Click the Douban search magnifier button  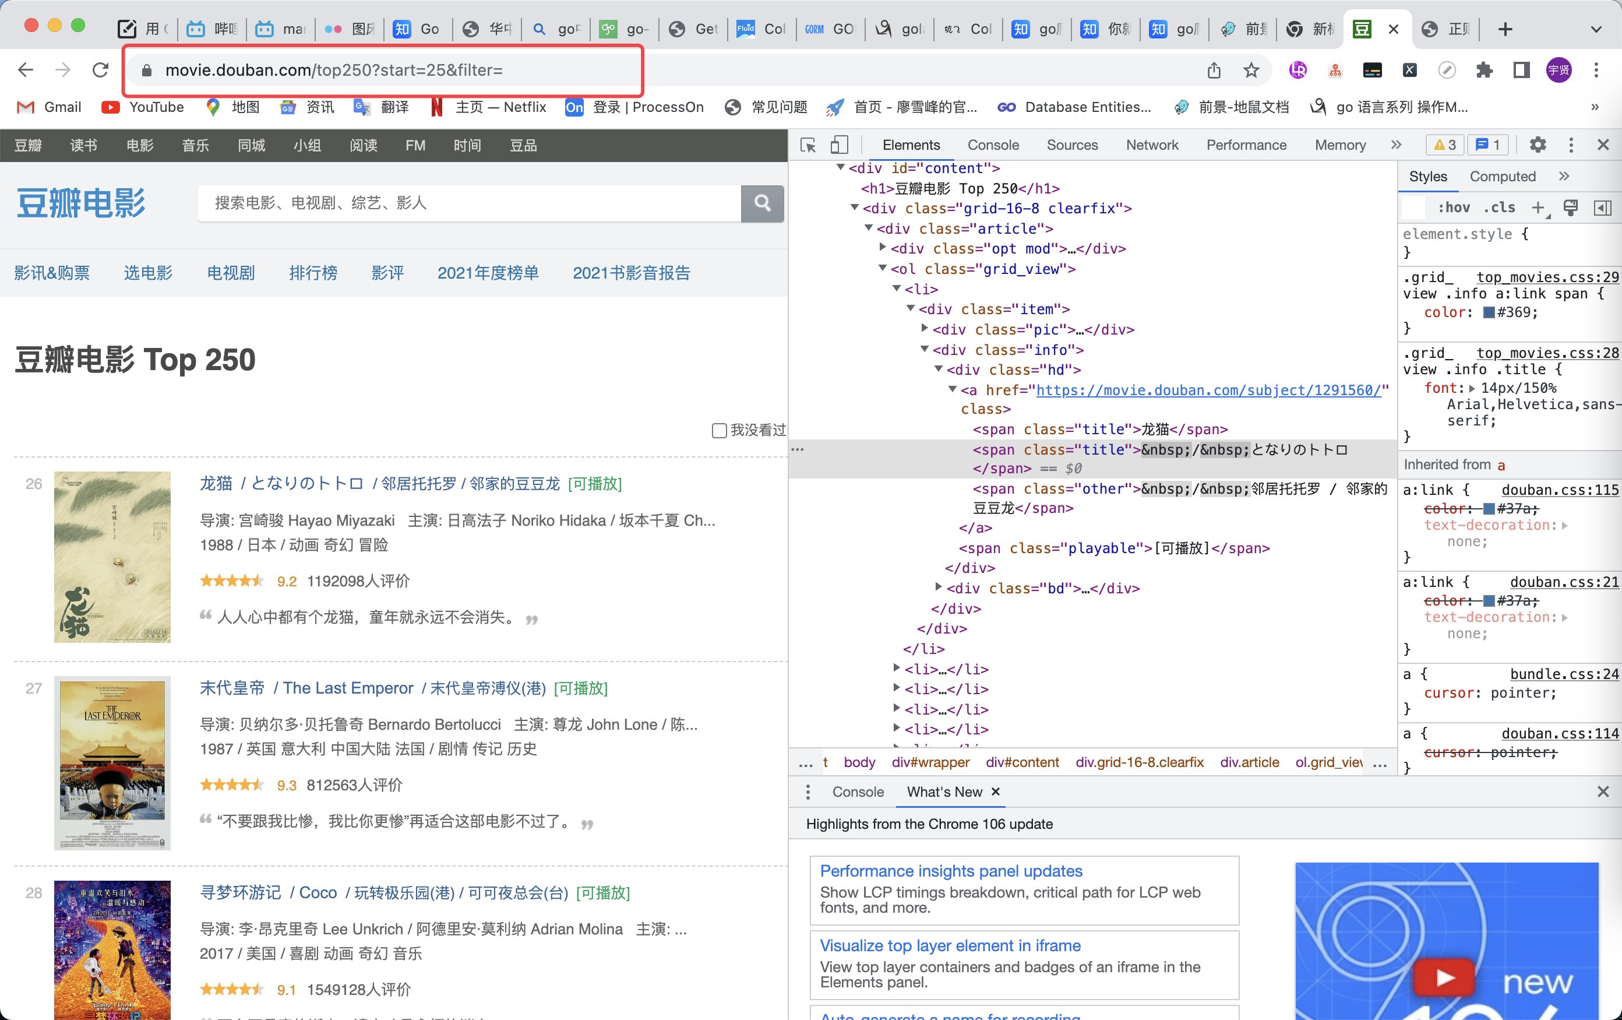[x=763, y=203]
